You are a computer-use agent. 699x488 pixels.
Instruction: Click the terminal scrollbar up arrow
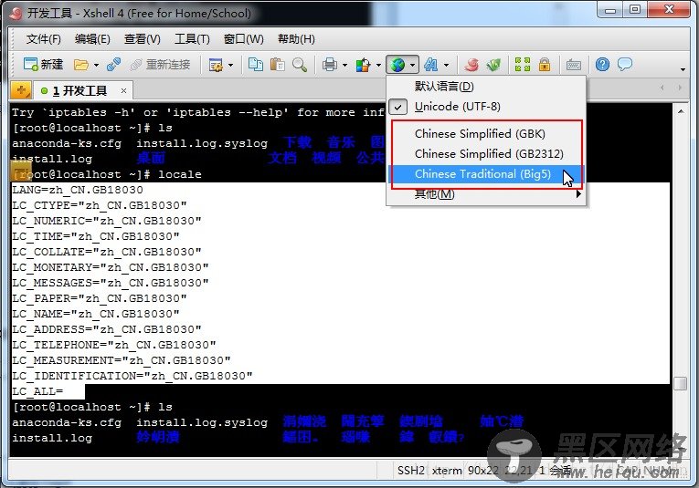pos(681,111)
